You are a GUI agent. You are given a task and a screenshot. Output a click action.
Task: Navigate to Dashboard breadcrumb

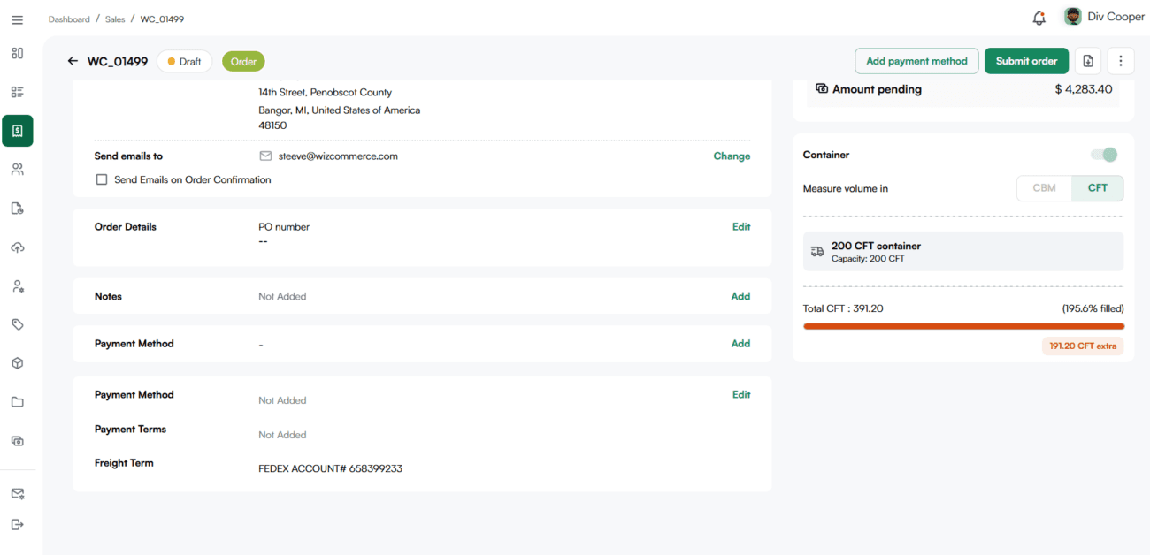point(69,19)
